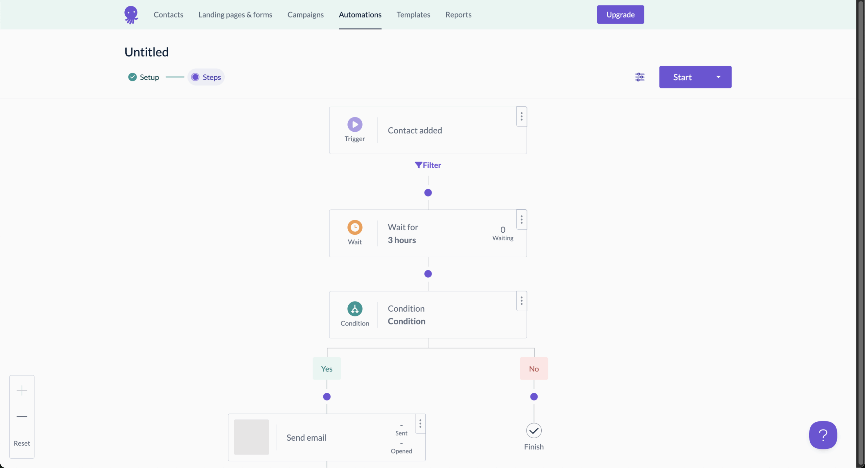This screenshot has width=865, height=468.
Task: Expand the Start button dropdown arrow
Action: [x=718, y=77]
